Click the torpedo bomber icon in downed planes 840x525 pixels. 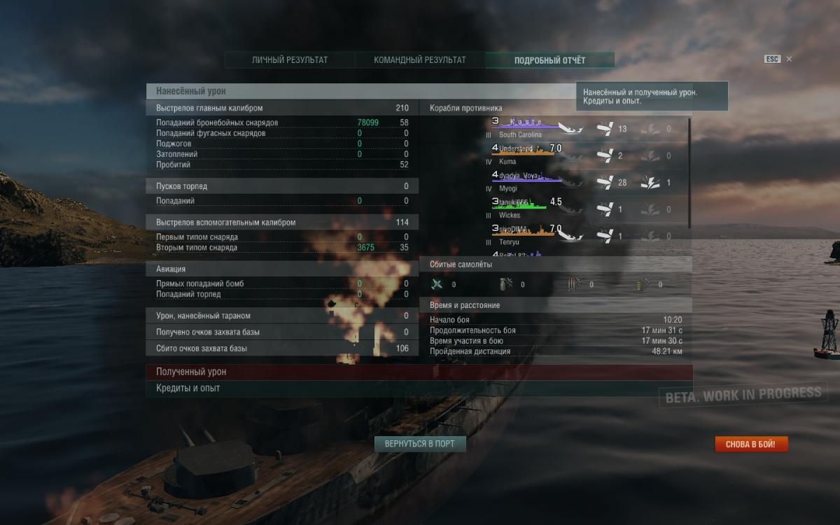tap(575, 284)
